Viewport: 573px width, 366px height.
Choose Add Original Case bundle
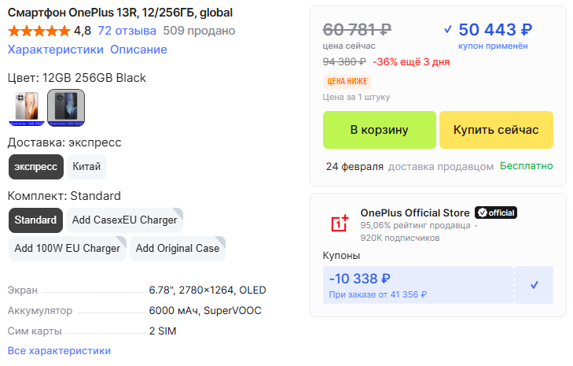coord(178,249)
